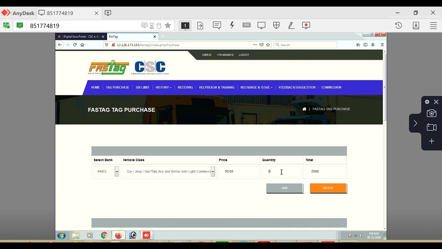Click breadcrumb home icon

tap(304, 109)
